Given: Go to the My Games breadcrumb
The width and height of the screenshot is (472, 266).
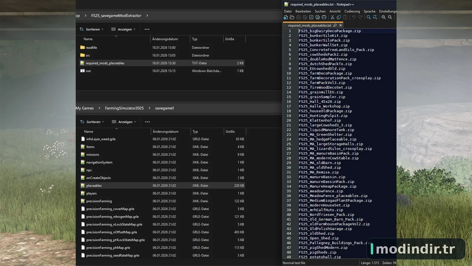Looking at the screenshot, I should pos(85,108).
